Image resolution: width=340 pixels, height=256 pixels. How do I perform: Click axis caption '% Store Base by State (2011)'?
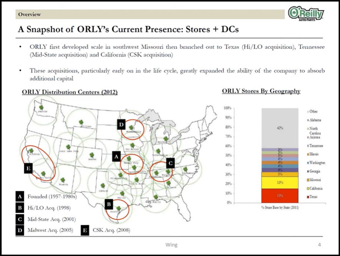pyautogui.click(x=280, y=208)
